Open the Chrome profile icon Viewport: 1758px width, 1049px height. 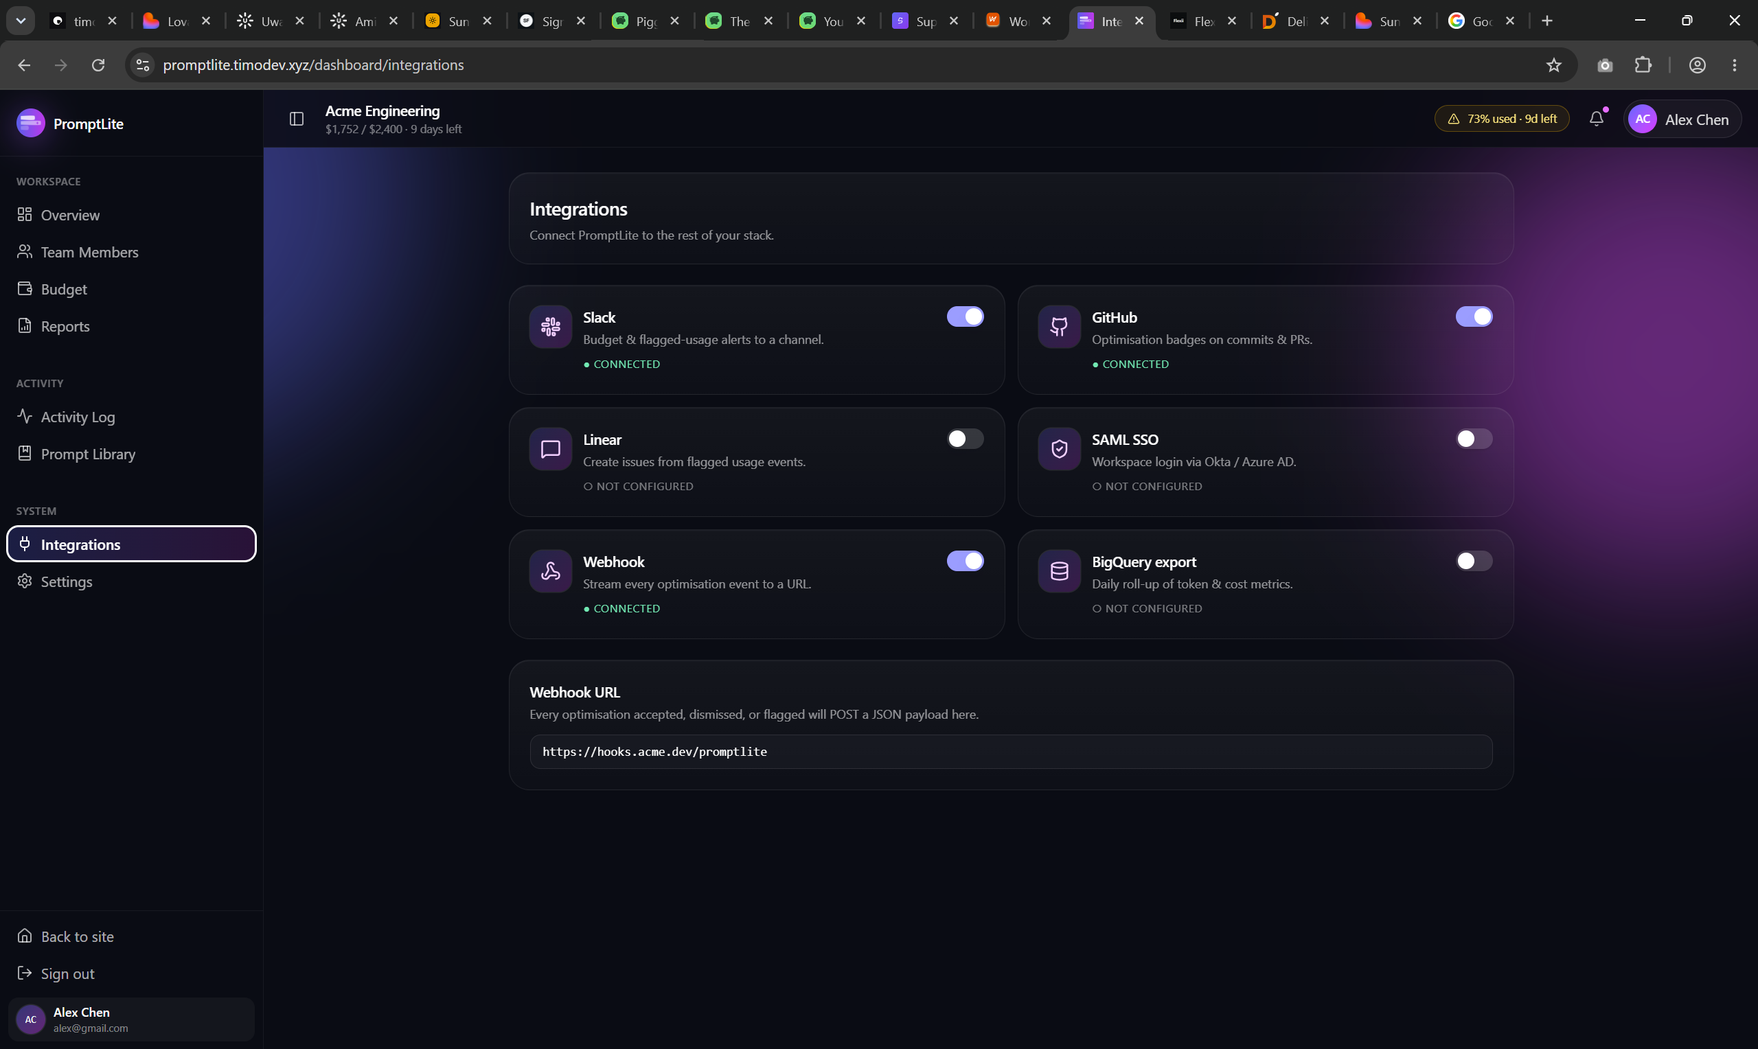1697,65
